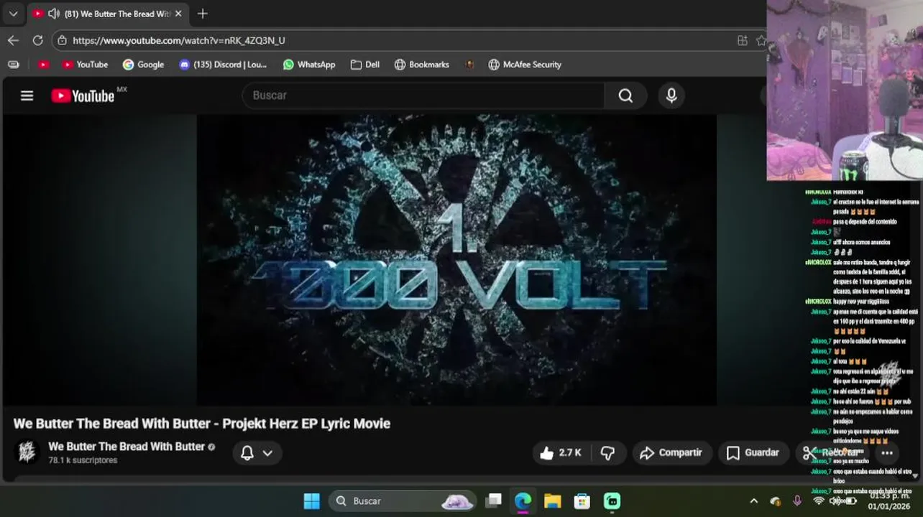
Task: Mute the tab via speaker icon
Action: [x=54, y=14]
